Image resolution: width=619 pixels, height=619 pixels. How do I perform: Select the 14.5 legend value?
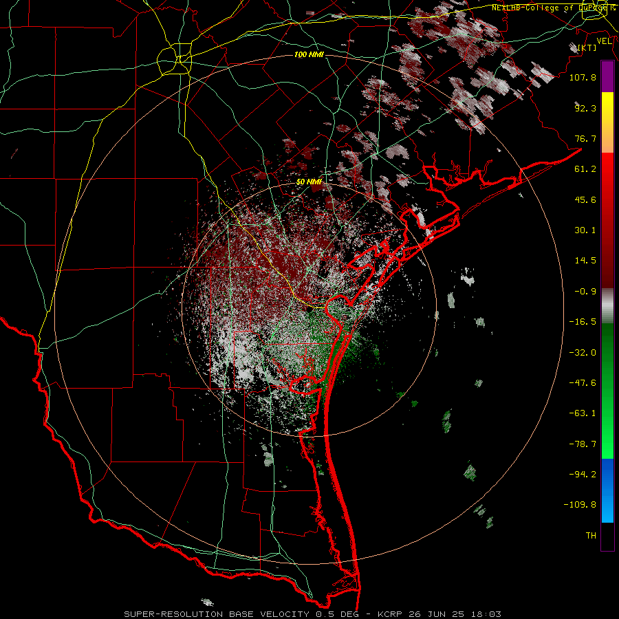585,261
